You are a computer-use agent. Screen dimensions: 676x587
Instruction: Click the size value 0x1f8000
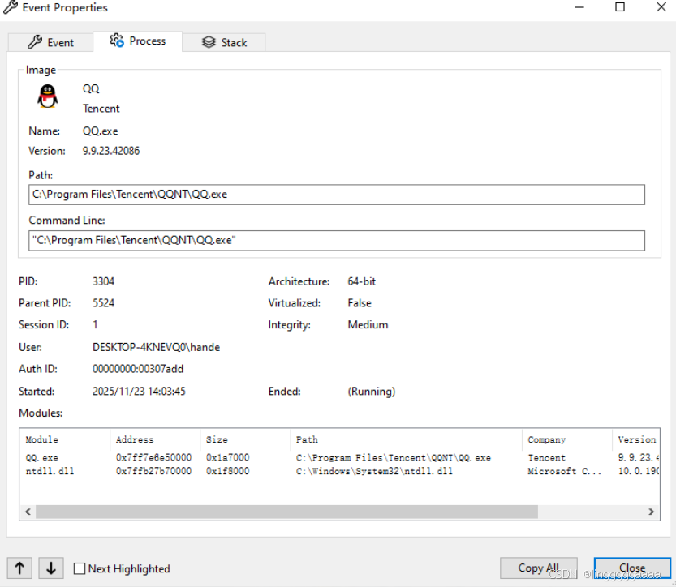[x=227, y=471]
